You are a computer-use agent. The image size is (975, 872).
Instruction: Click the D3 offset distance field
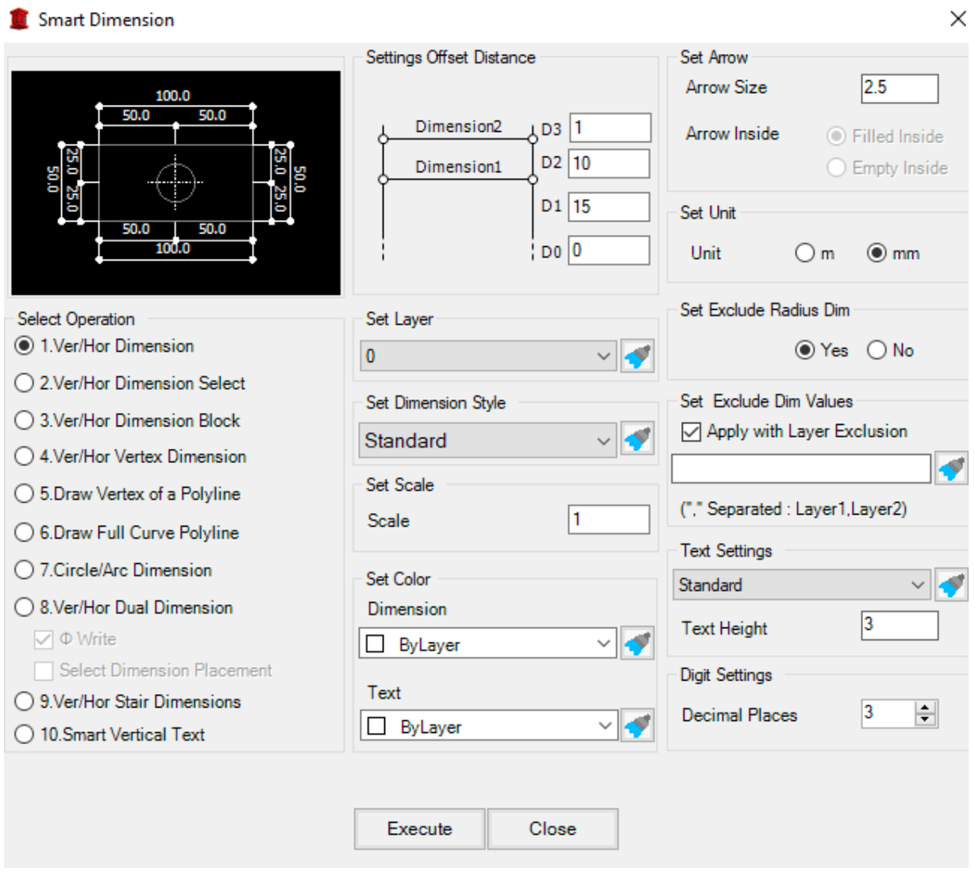tap(609, 127)
